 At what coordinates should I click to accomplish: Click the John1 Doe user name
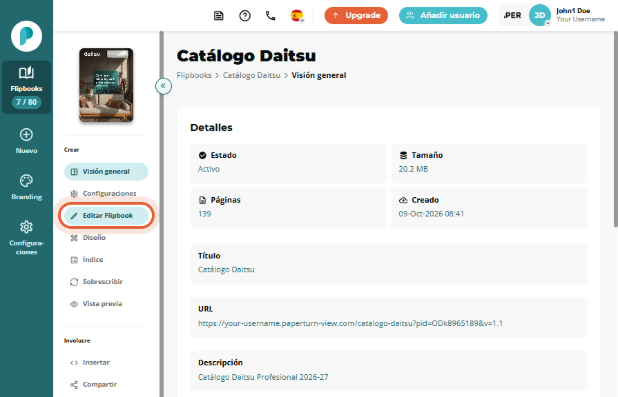click(x=573, y=11)
